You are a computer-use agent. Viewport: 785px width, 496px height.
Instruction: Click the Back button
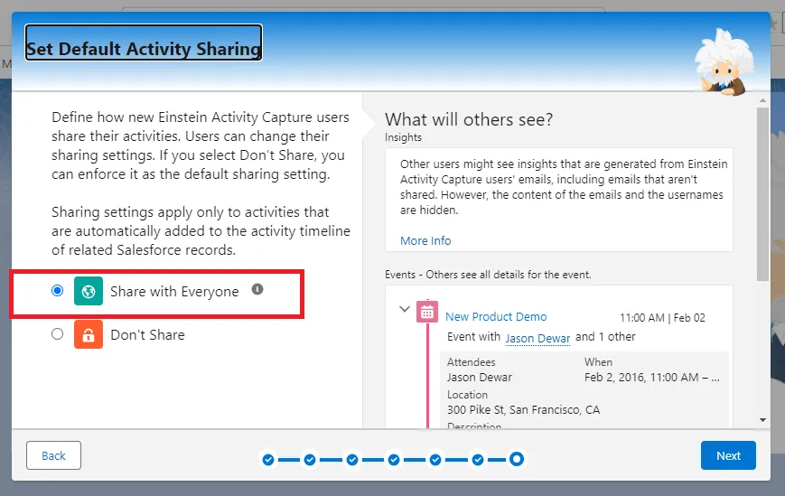tap(53, 456)
